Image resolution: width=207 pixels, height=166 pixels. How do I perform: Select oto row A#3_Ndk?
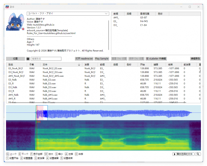click(x=103, y=95)
